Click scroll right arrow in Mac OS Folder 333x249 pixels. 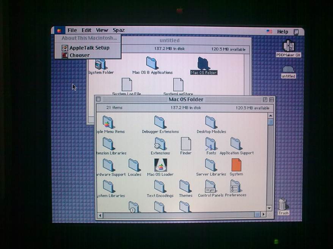tap(263, 214)
